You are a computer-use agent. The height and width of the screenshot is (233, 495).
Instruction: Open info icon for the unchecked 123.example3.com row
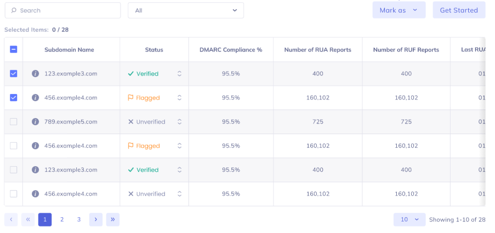35,170
